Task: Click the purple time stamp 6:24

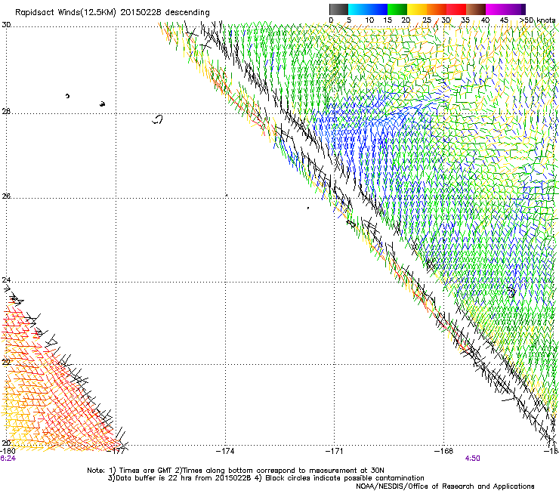Action: tap(8, 459)
